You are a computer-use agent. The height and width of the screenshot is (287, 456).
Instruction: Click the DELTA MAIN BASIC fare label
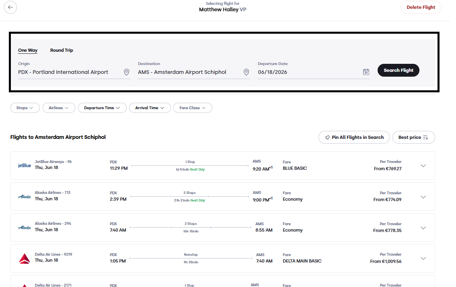tap(302, 261)
